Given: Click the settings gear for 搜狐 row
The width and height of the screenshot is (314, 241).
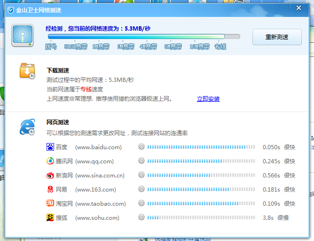Looking at the screenshot, I should click(141, 217).
